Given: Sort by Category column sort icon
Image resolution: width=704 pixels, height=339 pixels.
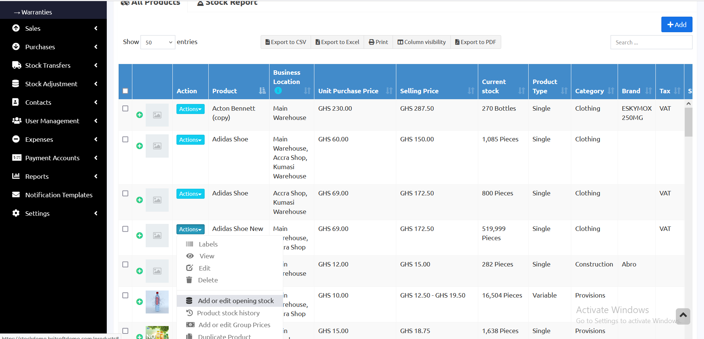Looking at the screenshot, I should pos(611,91).
